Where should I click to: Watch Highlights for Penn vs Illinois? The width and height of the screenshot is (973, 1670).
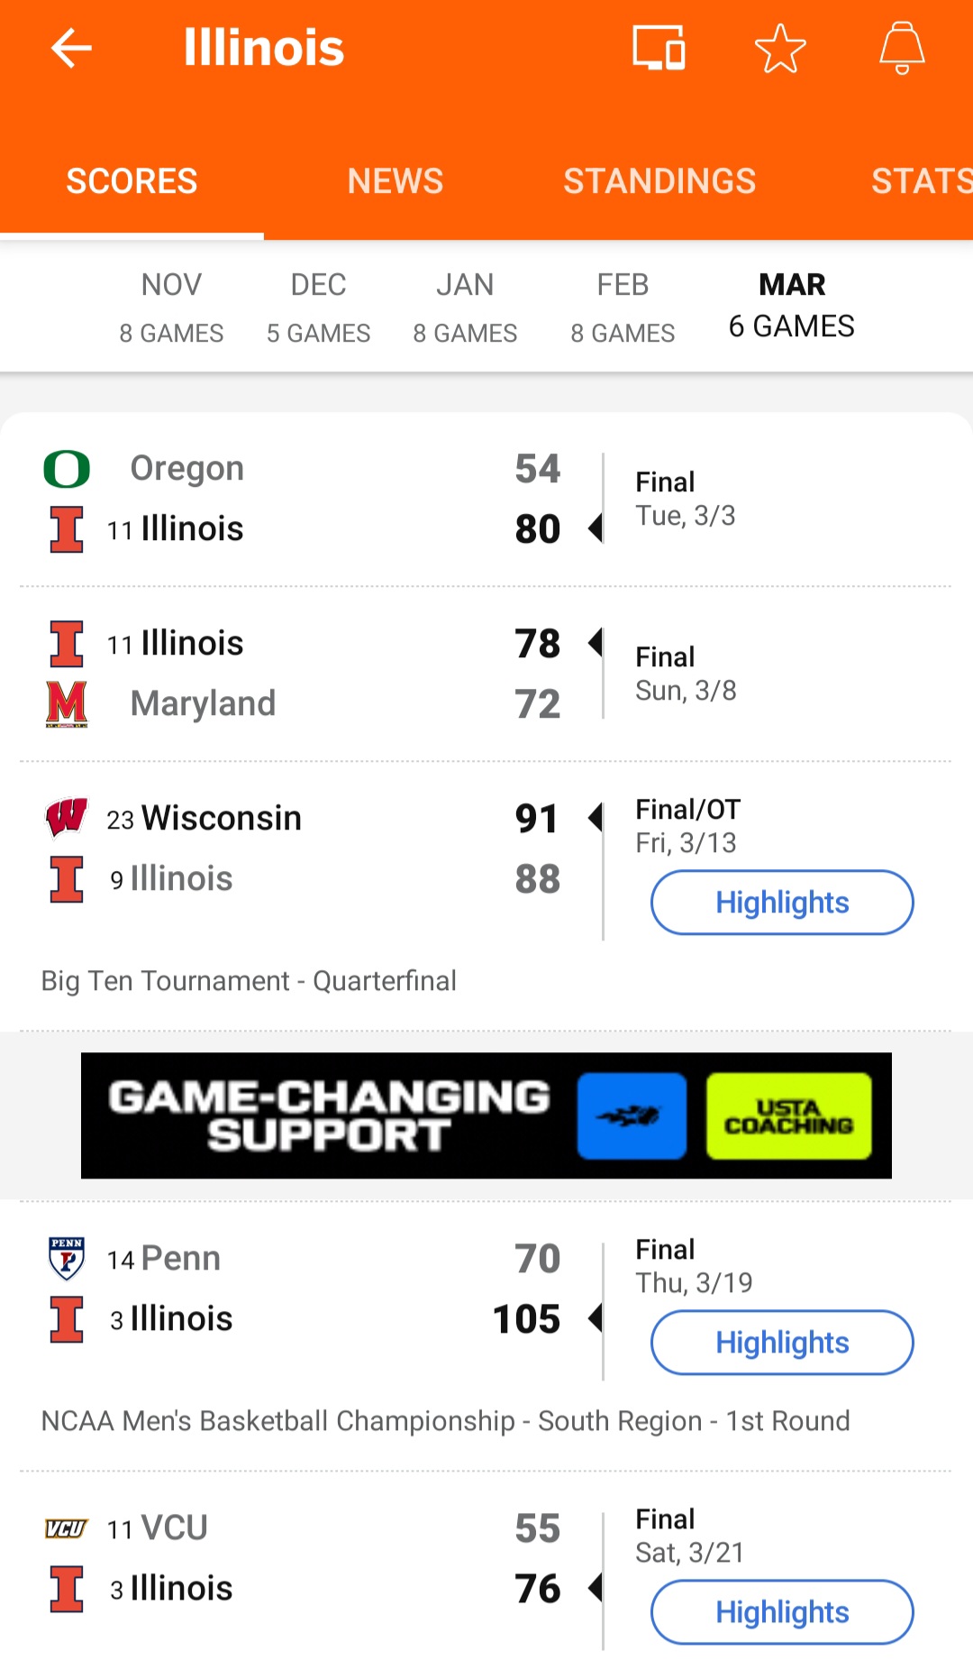point(782,1343)
